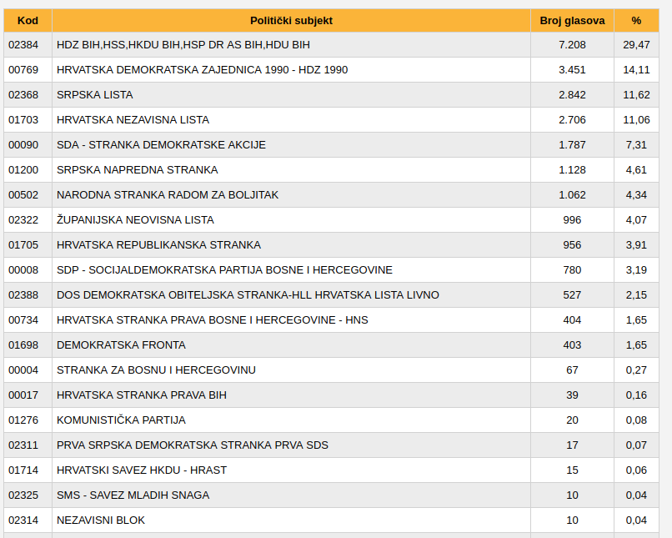672x538 pixels.
Task: Click the percentage 2,15
Action: (x=636, y=295)
